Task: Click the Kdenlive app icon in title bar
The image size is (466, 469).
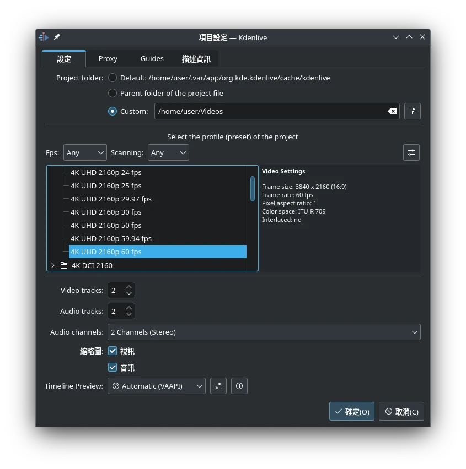Action: coord(44,37)
